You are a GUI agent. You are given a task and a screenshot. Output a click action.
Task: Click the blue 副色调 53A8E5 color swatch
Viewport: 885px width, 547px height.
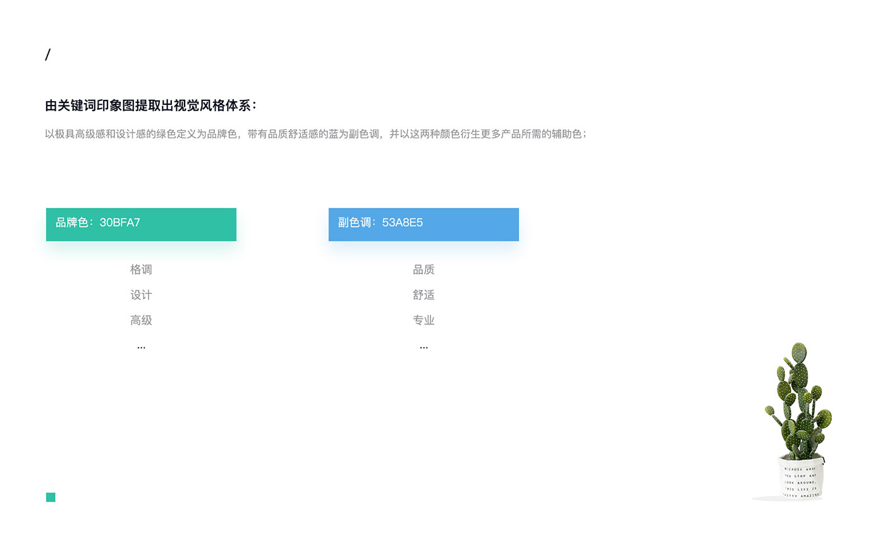coord(424,224)
